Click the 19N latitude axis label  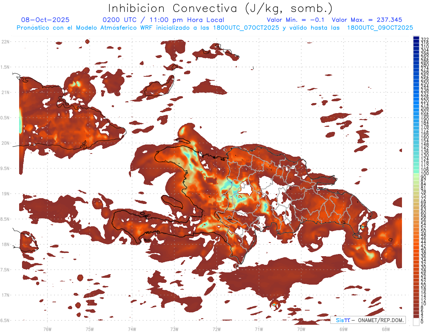pos(5,193)
